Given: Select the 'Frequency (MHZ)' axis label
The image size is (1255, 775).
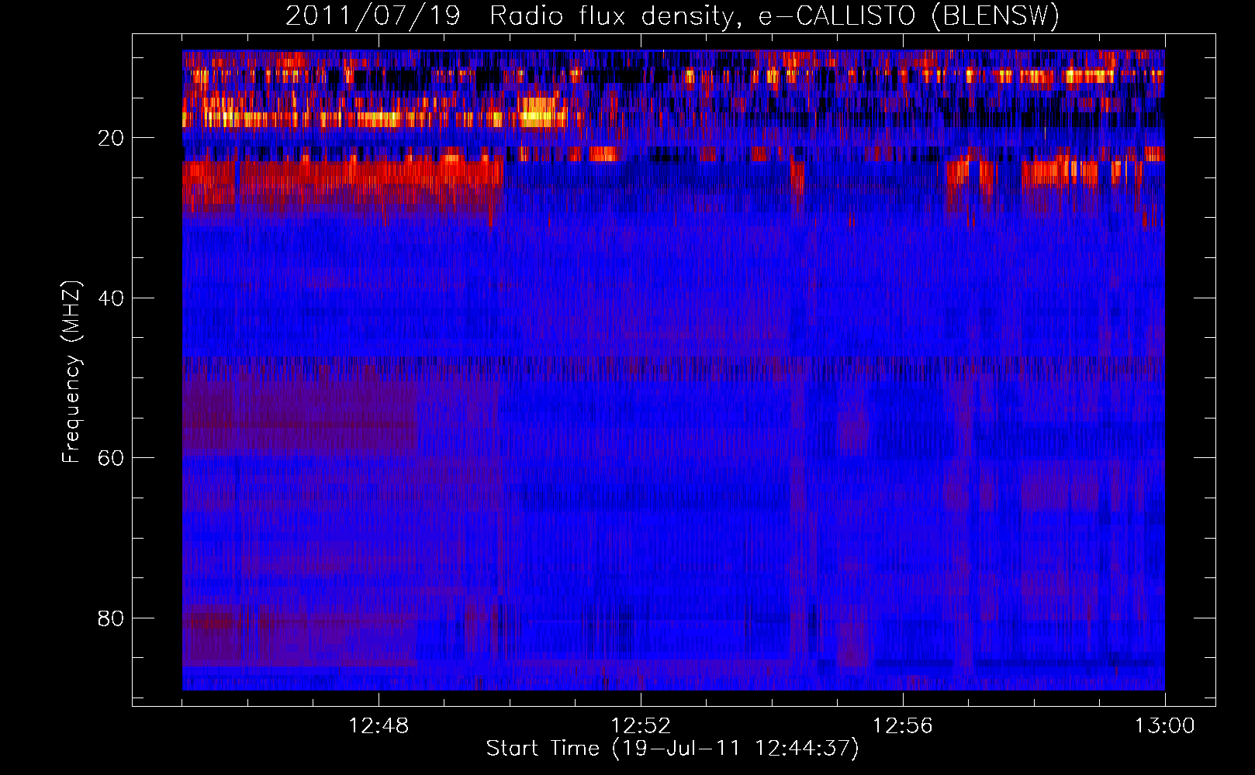Looking at the screenshot, I should click(71, 371).
